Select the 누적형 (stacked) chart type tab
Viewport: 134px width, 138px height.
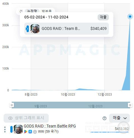point(32,11)
